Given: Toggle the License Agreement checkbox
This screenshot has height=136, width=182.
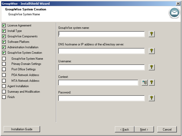Looking at the screenshot, I should pos(4,25).
